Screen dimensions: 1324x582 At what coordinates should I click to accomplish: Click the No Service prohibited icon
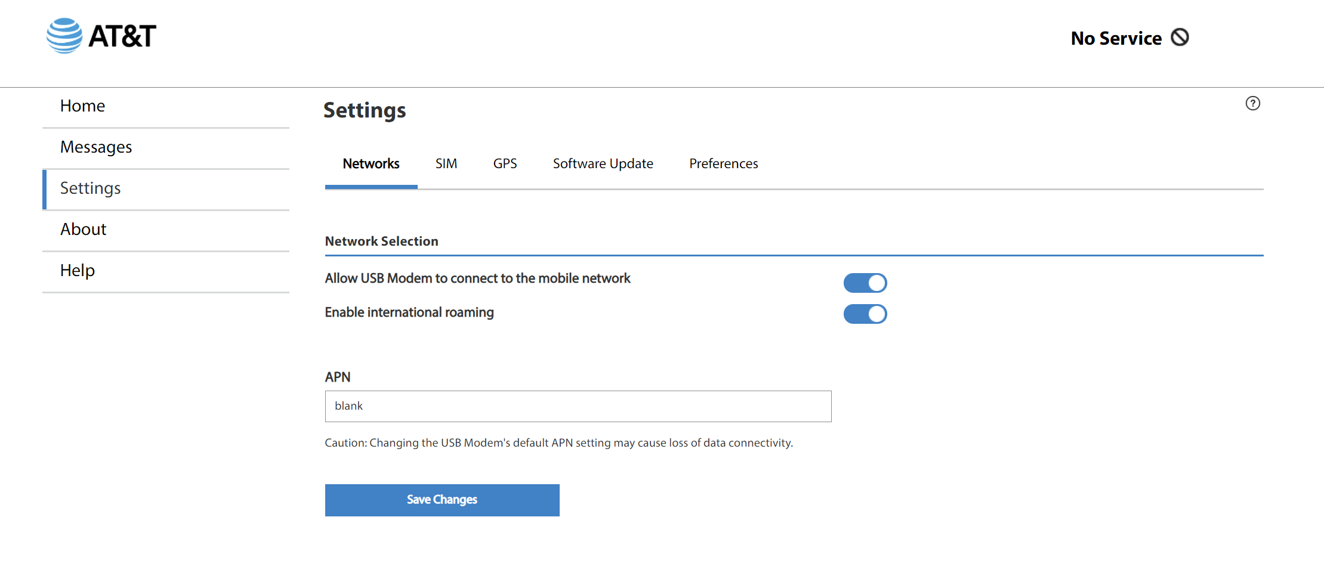(1180, 38)
